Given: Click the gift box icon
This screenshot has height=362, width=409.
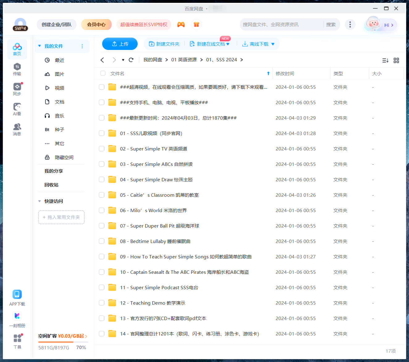Looking at the screenshot, I should 196,24.
